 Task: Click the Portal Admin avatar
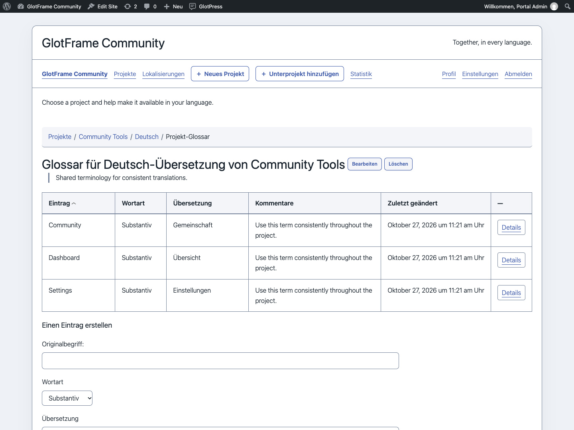554,6
